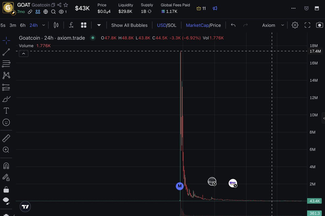Open the Axiom dropdown
The height and width of the screenshot is (216, 325).
(x=273, y=25)
